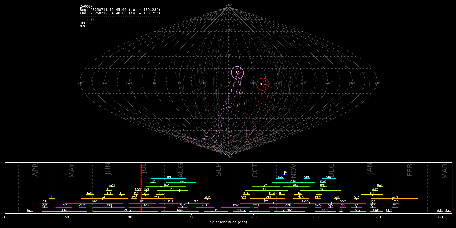Click the 'Solar longitude (deg)' axis title
The width and height of the screenshot is (456, 228).
click(x=229, y=222)
